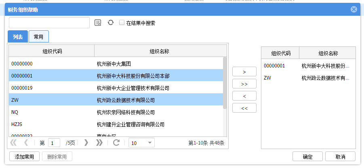Click ZW in the selected organizations panel
The image size is (364, 168).
[267, 78]
